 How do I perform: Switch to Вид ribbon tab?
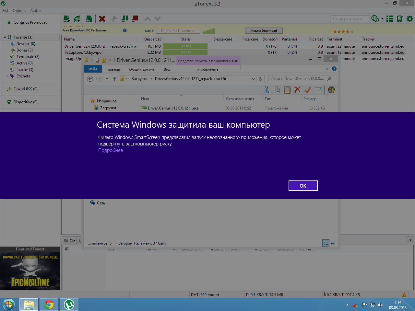coord(167,69)
